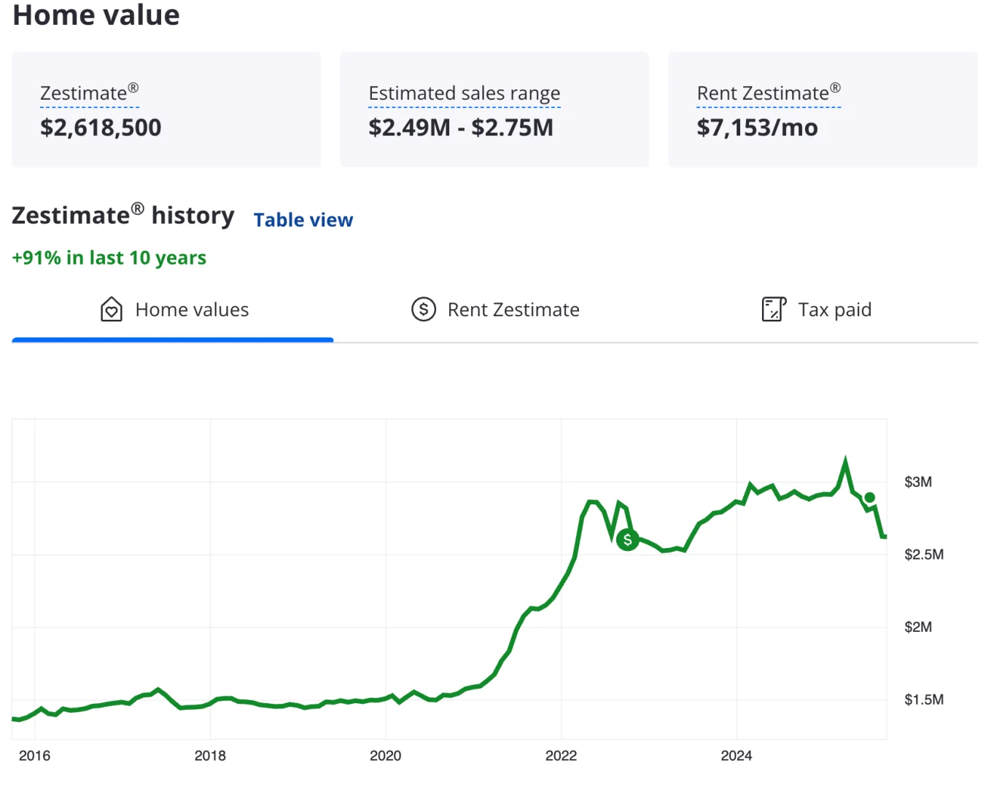Click the 2016 label on chart axis
The image size is (994, 787).
[x=34, y=756]
